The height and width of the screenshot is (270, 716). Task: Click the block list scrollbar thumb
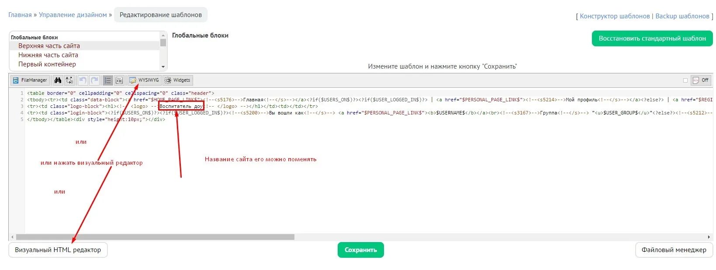click(x=163, y=42)
